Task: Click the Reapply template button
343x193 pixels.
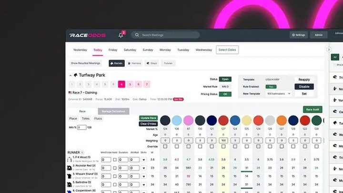Action: point(304,80)
